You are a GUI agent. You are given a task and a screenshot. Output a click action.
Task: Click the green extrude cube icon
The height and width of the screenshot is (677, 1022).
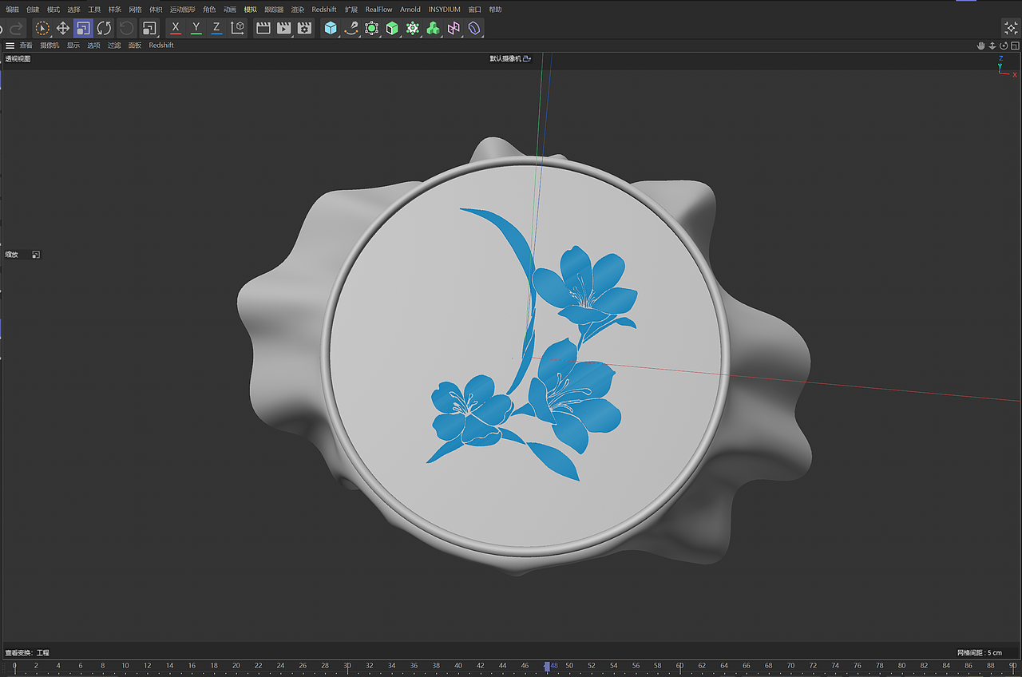coord(392,28)
